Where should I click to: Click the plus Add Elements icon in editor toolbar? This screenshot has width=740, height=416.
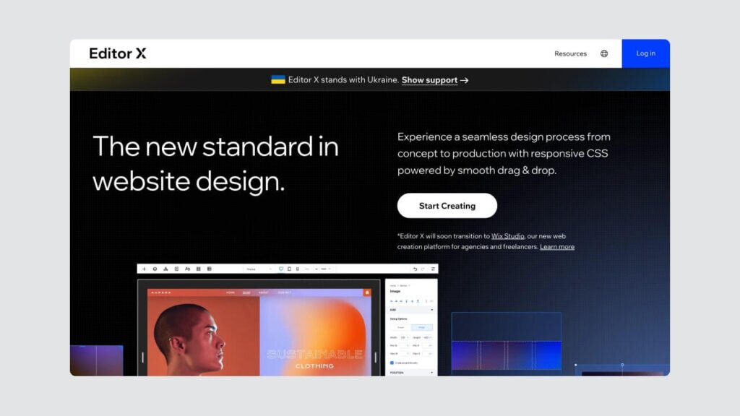point(144,269)
